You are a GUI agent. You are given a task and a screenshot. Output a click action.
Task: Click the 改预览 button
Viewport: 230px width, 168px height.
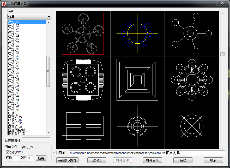tap(97, 160)
